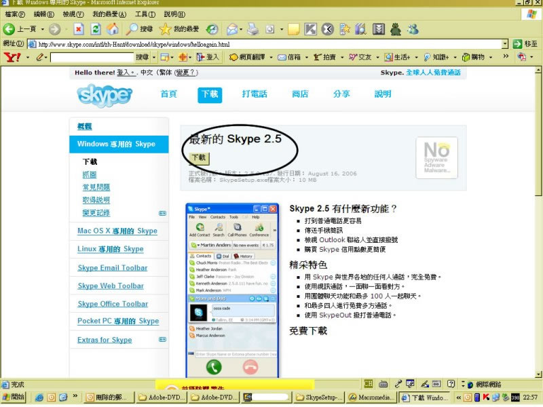This screenshot has height=407, width=543.
Task: Open the Linux 專用的 Skype link
Action: point(111,249)
